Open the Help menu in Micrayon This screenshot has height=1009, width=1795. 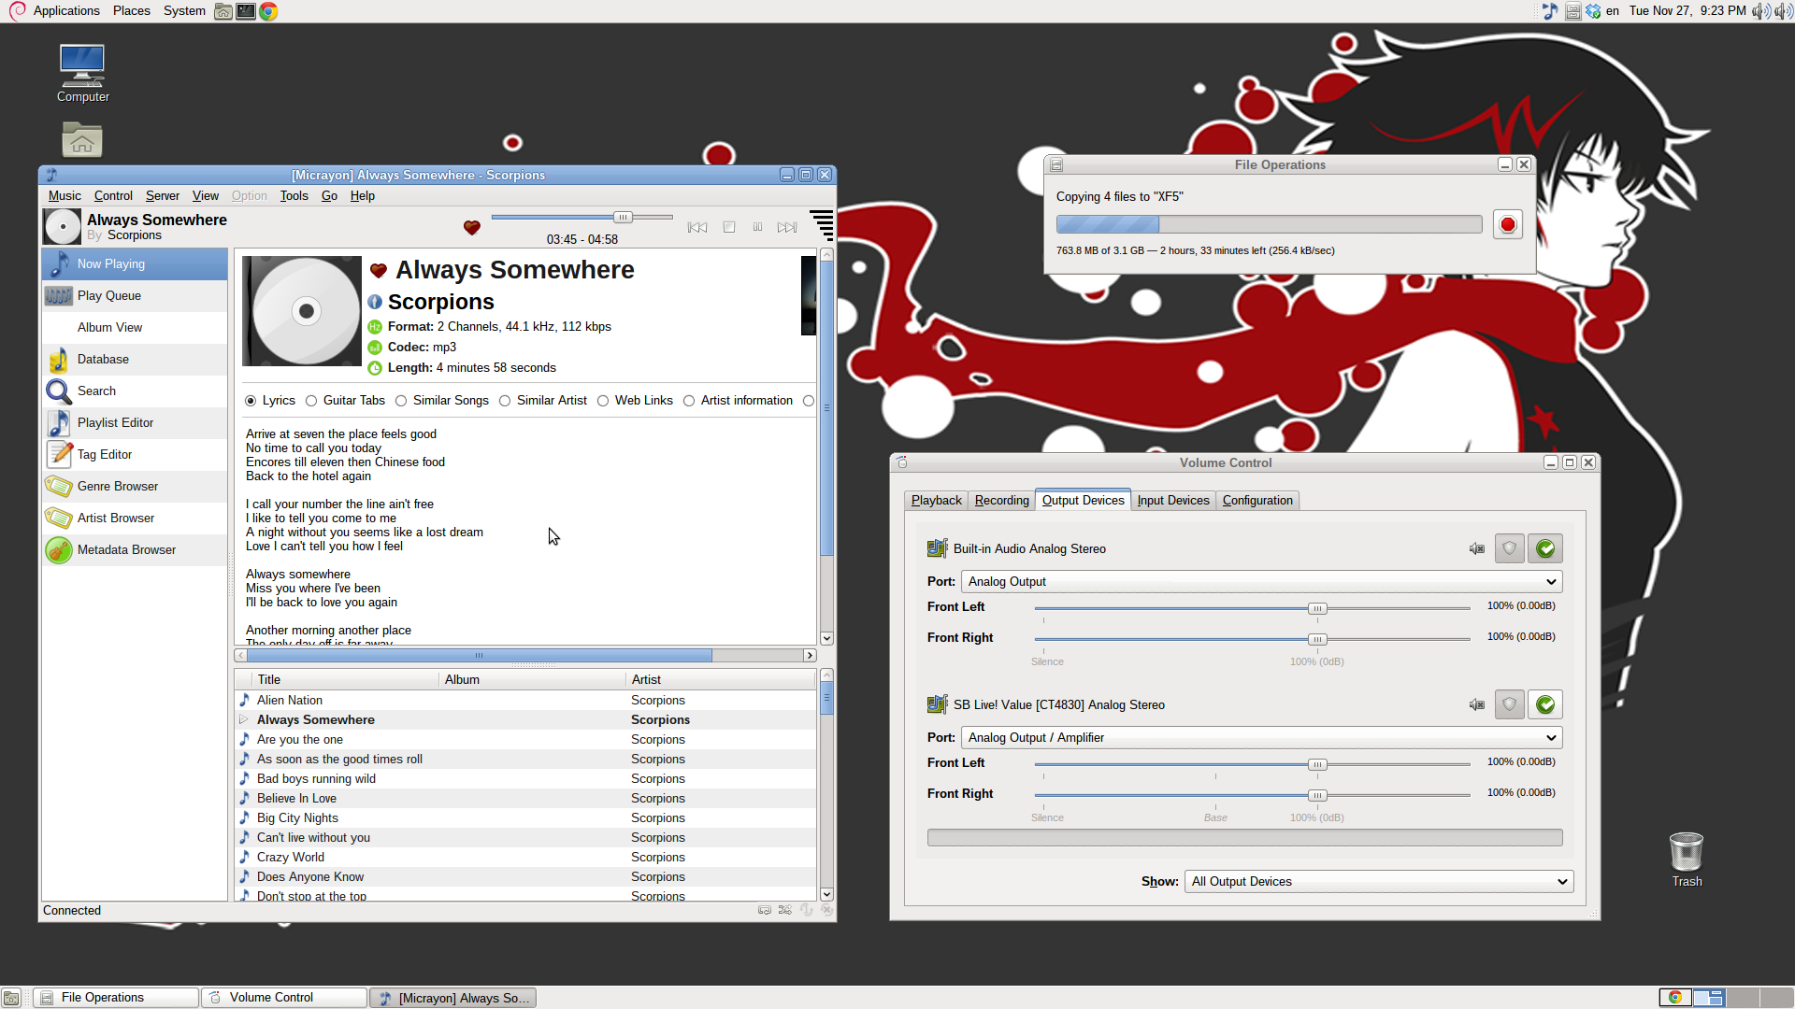click(363, 196)
